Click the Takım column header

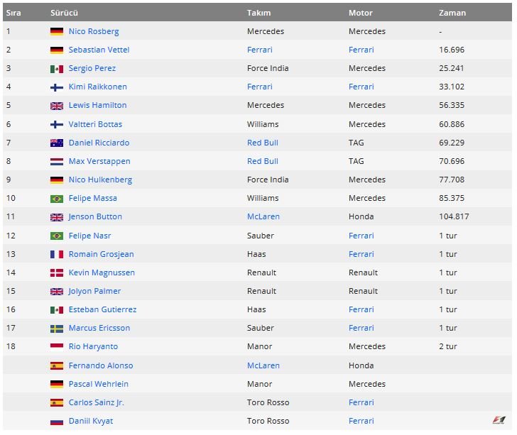click(258, 13)
